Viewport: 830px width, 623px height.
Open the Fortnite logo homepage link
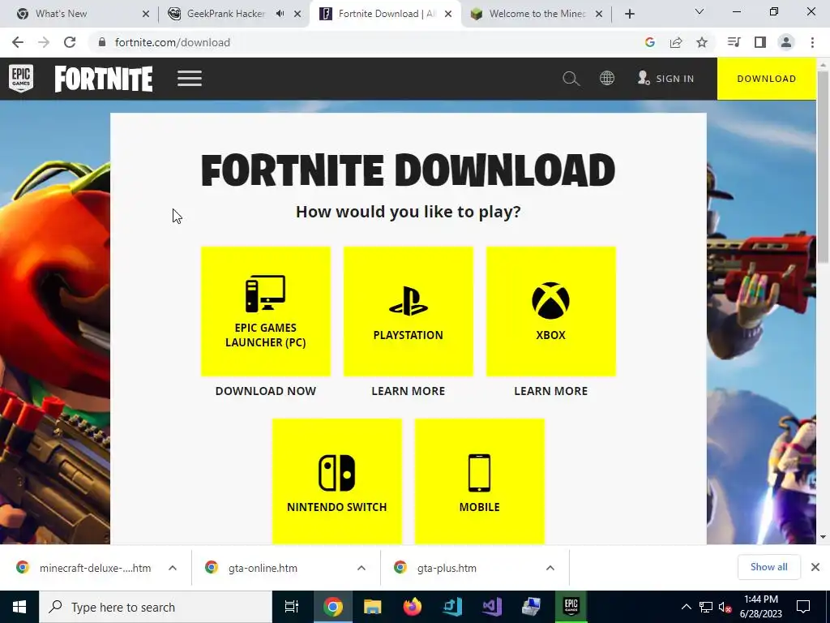[104, 79]
